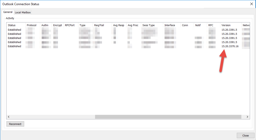The image size is (256, 140).
Task: Select the General tab
Action: (x=8, y=12)
